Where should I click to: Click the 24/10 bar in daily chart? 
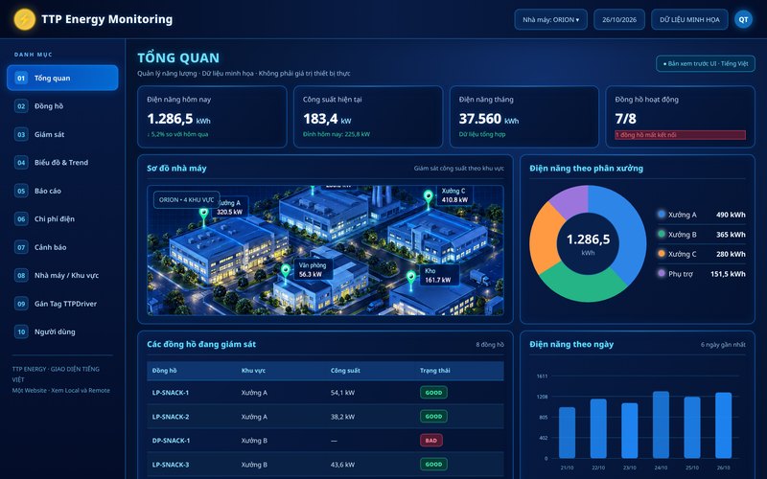(x=661, y=424)
